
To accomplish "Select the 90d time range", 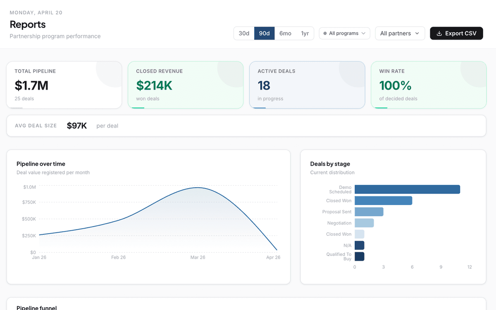I will (x=265, y=33).
